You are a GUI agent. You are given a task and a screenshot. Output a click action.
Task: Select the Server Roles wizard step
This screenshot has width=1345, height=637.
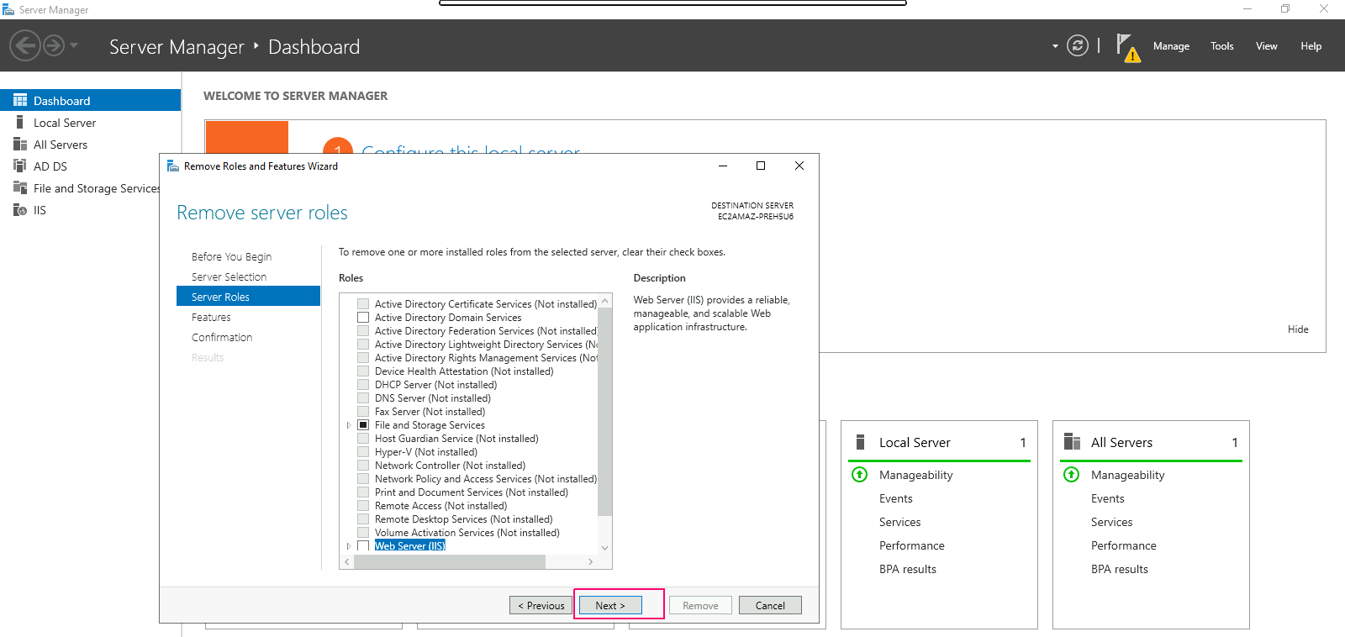[x=248, y=297]
